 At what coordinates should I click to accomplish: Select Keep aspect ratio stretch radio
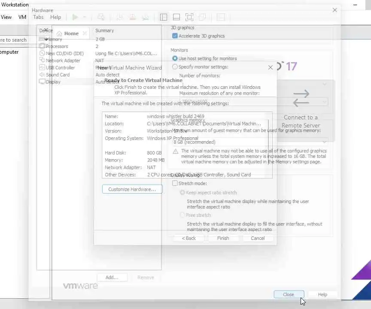[182, 192]
